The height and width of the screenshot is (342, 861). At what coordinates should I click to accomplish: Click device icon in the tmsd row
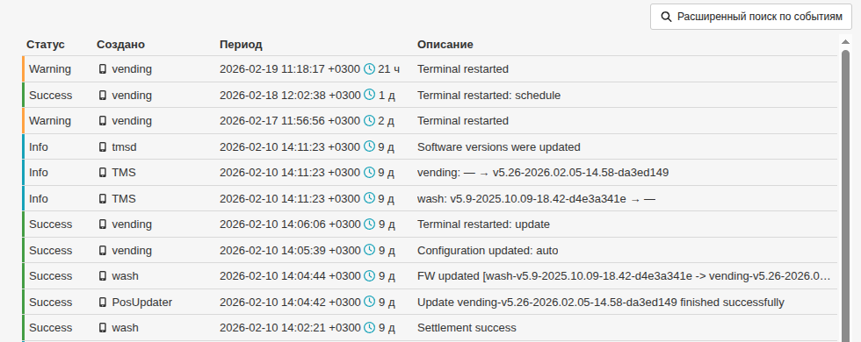point(103,147)
